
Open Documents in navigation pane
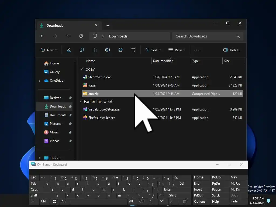(58, 115)
